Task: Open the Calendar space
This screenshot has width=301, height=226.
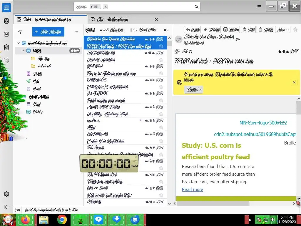Action: [x=6, y=34]
